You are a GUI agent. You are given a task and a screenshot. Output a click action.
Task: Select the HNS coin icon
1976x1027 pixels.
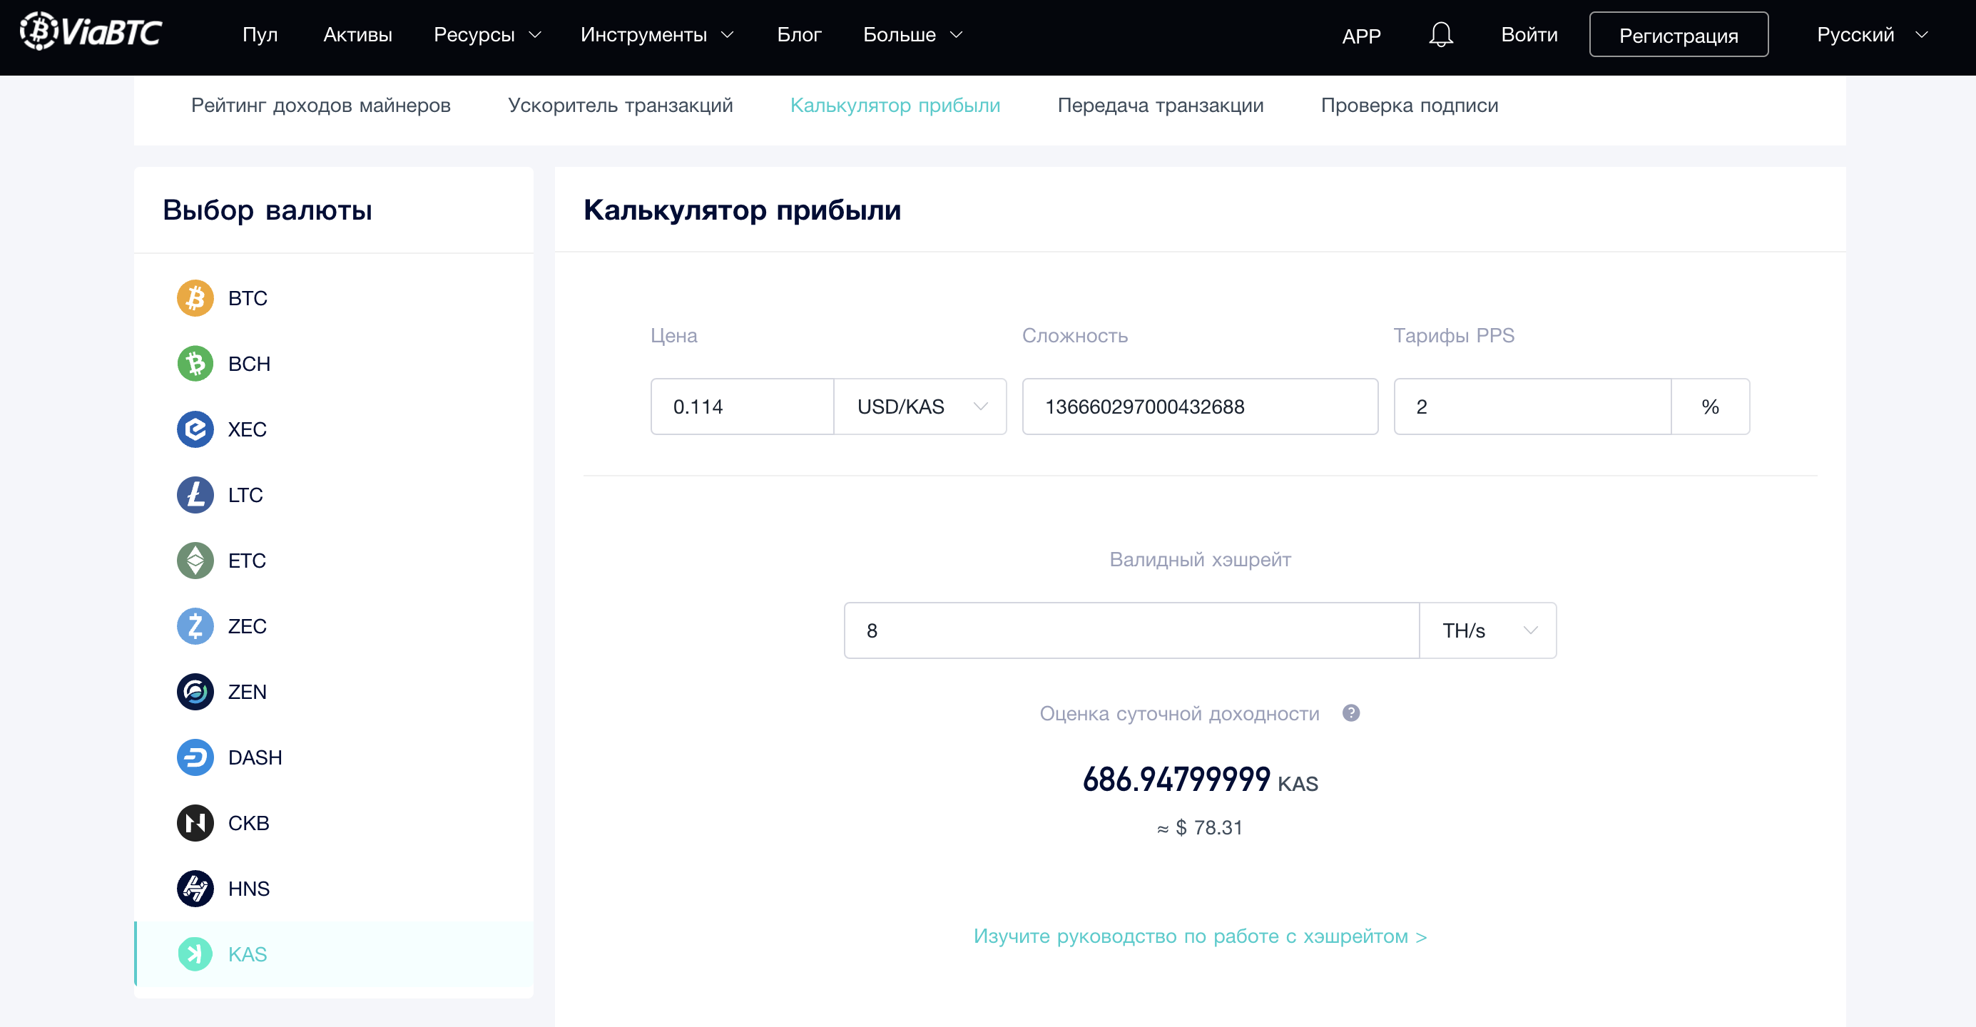tap(195, 888)
